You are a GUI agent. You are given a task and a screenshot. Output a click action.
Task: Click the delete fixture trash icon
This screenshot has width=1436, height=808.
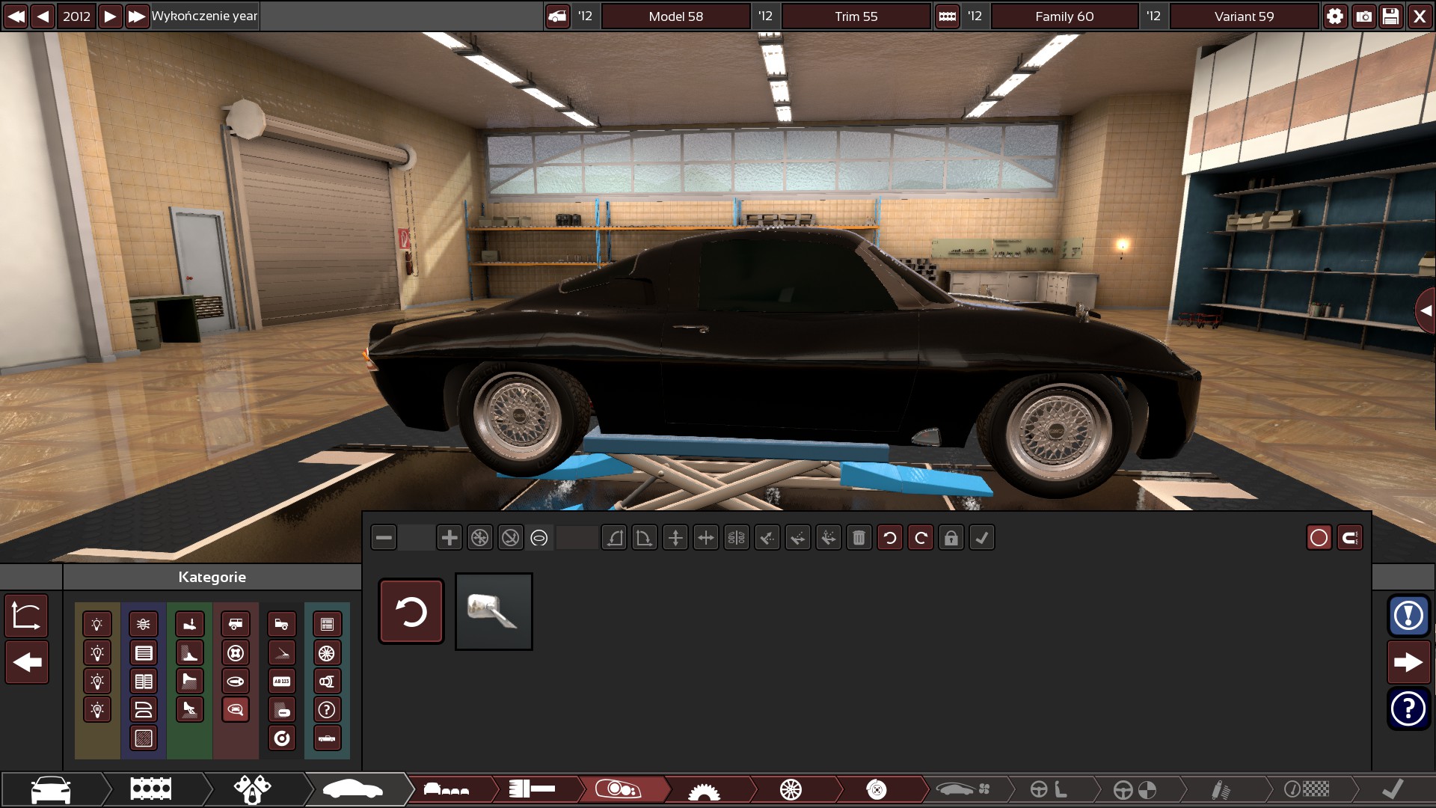(x=859, y=537)
